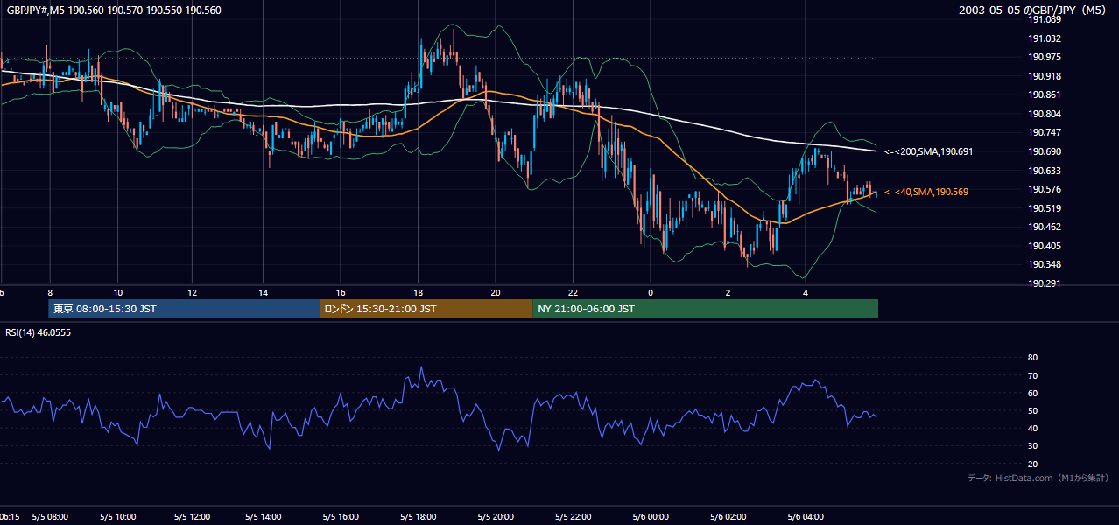Viewport: 1119px width, 525px height.
Task: Click hour label 0 under price chart
Action: 651,292
